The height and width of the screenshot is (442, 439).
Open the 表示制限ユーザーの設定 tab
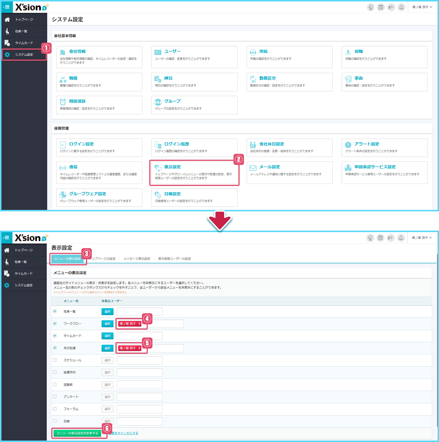[174, 259]
